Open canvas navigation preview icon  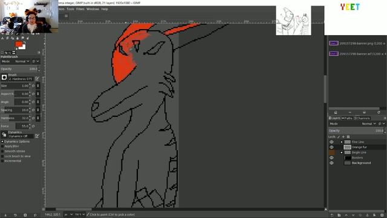[x=326, y=210]
